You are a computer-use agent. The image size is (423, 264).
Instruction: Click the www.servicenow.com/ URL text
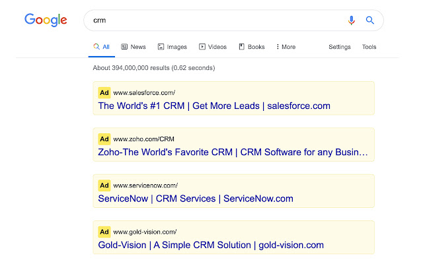(x=145, y=185)
